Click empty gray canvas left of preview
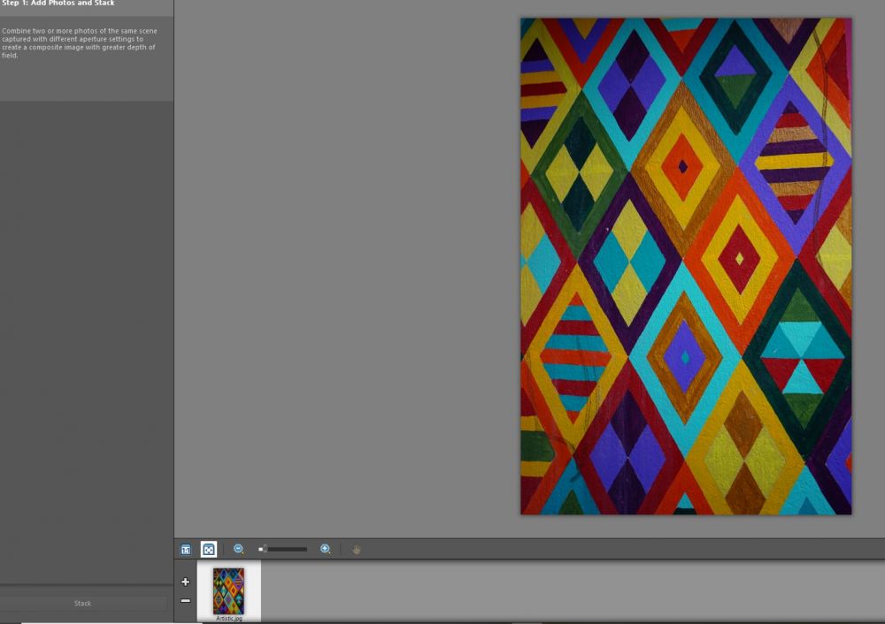The image size is (885, 624). point(345,265)
